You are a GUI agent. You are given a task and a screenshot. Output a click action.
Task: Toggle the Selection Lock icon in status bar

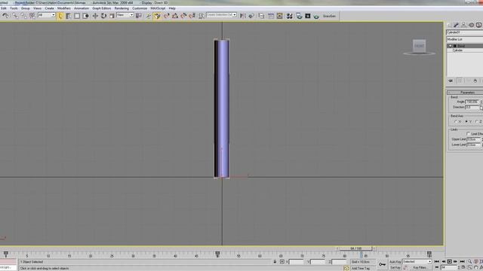pos(275,262)
